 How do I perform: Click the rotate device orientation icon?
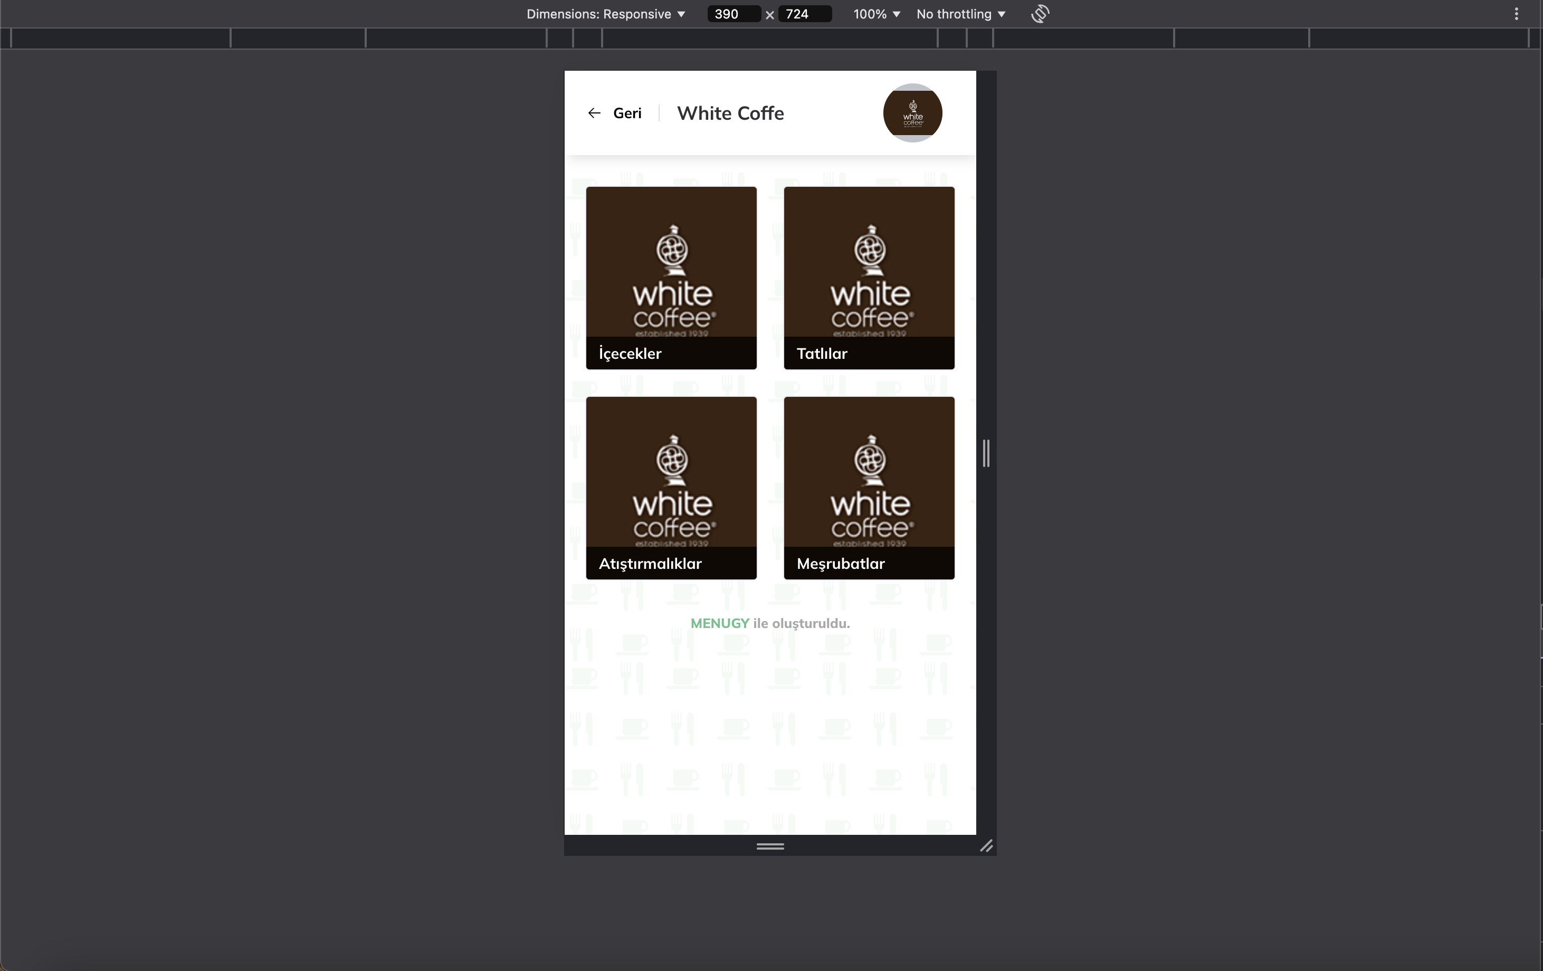pos(1040,14)
